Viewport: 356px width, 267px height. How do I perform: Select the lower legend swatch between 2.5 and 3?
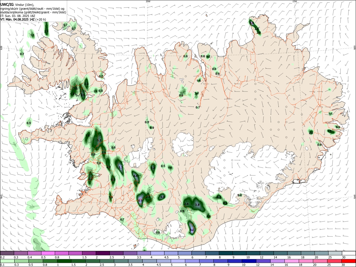(x=107, y=261)
